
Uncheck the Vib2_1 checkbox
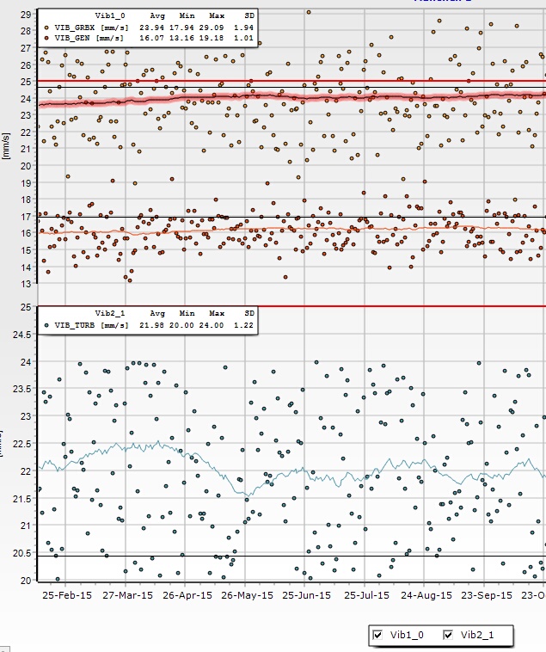448,635
